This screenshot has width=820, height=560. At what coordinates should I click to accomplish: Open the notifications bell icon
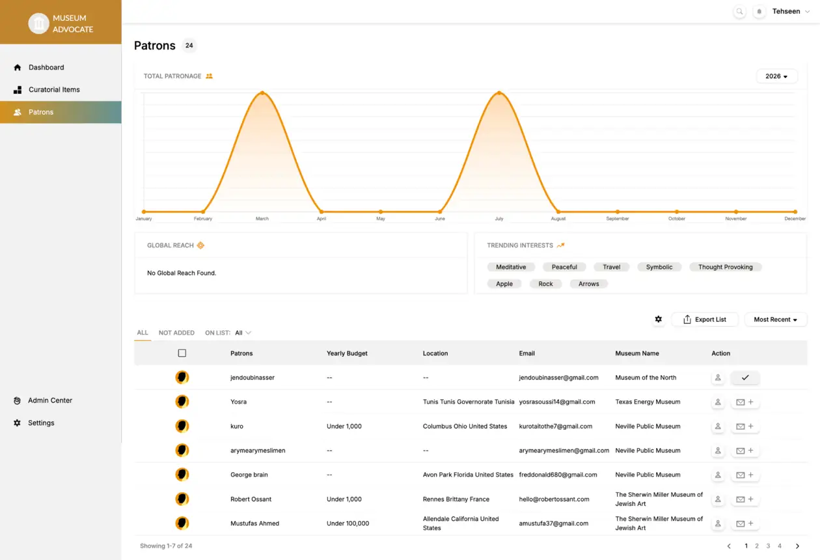pyautogui.click(x=759, y=12)
